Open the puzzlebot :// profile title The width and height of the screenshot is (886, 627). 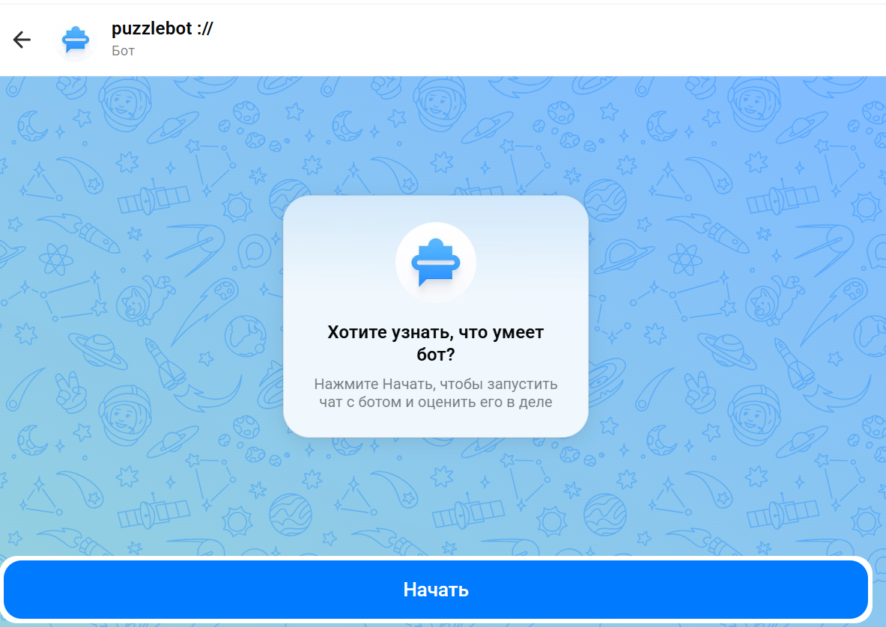(163, 28)
